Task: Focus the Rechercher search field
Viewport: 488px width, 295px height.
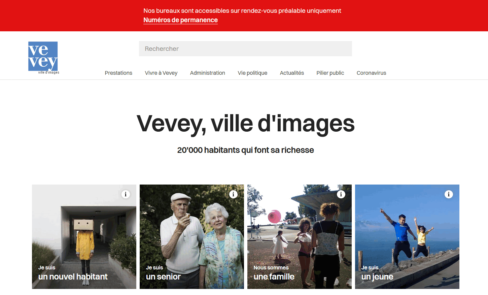Action: [x=245, y=49]
